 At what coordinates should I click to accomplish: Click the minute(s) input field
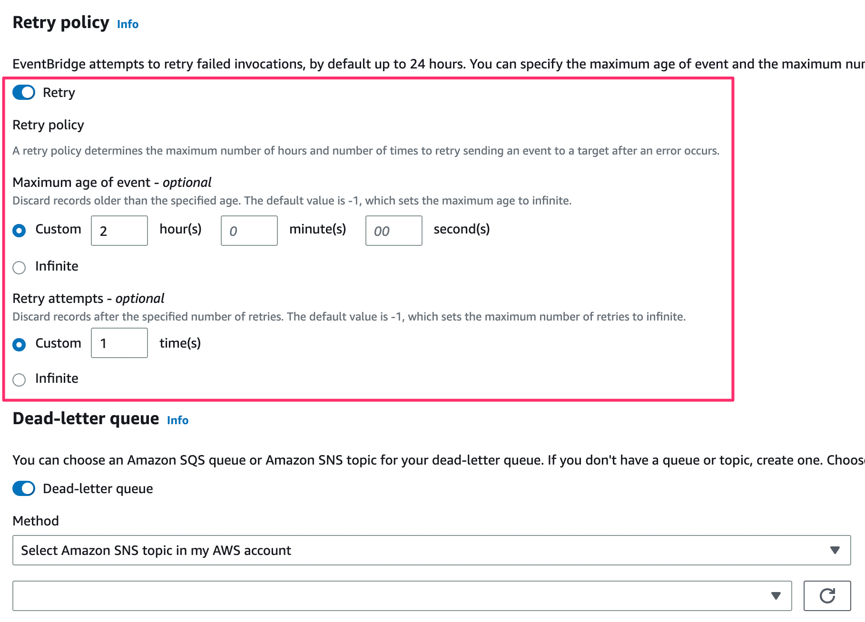pyautogui.click(x=249, y=230)
